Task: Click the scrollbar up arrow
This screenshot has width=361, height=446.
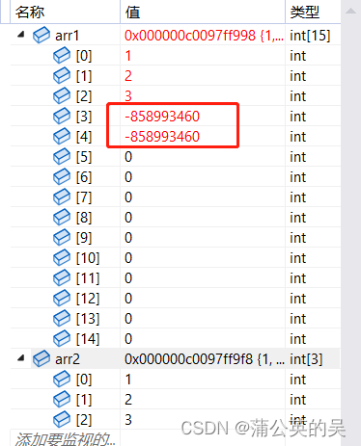Action: 350,12
